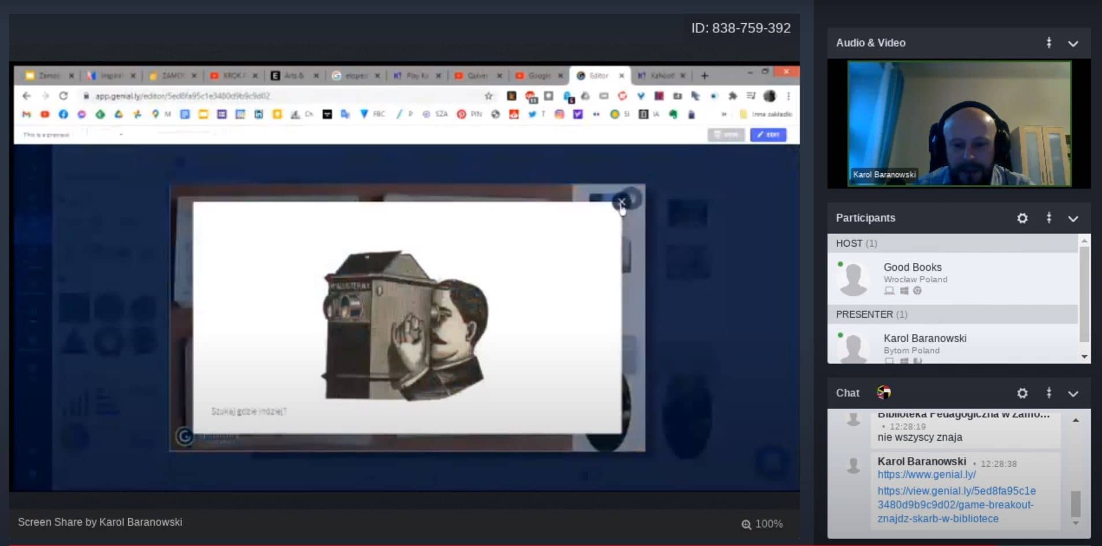This screenshot has width=1102, height=546.
Task: Click the grey VIEW button beside EDIT
Action: pos(726,135)
